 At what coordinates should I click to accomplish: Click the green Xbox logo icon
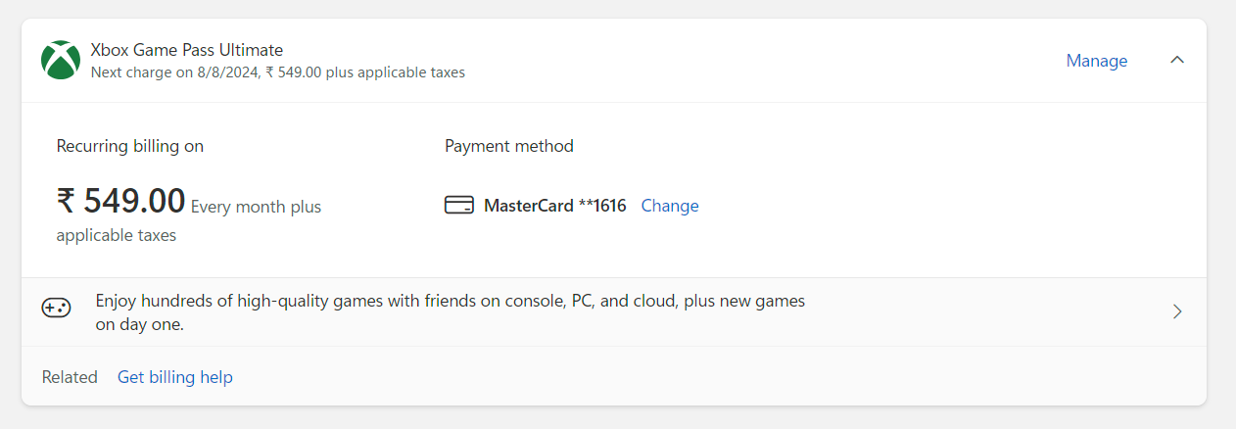click(x=61, y=60)
